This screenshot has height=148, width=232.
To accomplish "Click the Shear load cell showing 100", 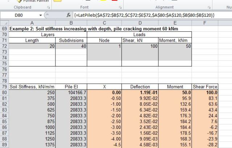I will 140,47.
